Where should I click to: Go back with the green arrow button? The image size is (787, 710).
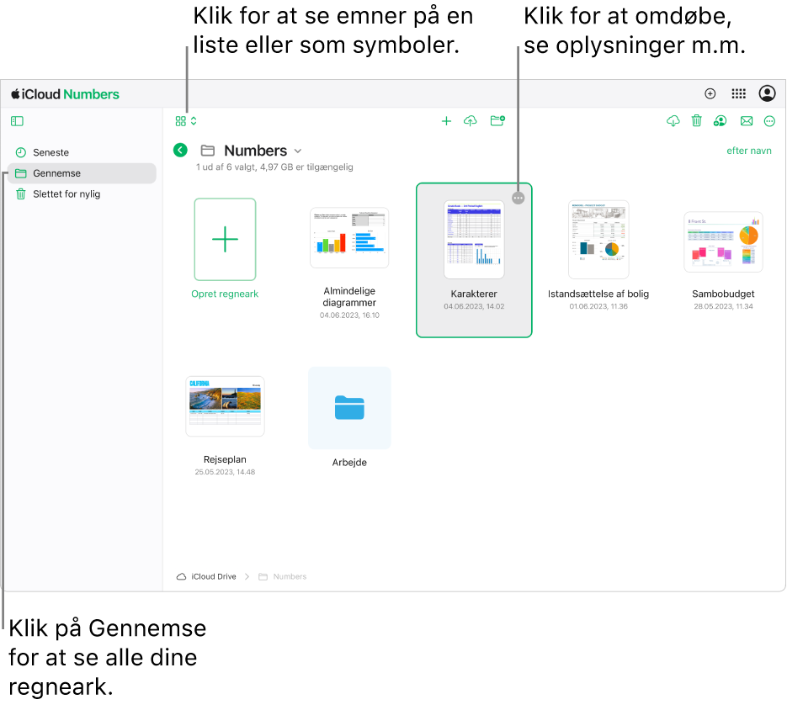click(x=180, y=150)
